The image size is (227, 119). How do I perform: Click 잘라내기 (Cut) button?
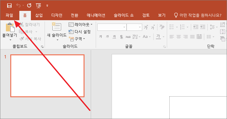click(30, 25)
